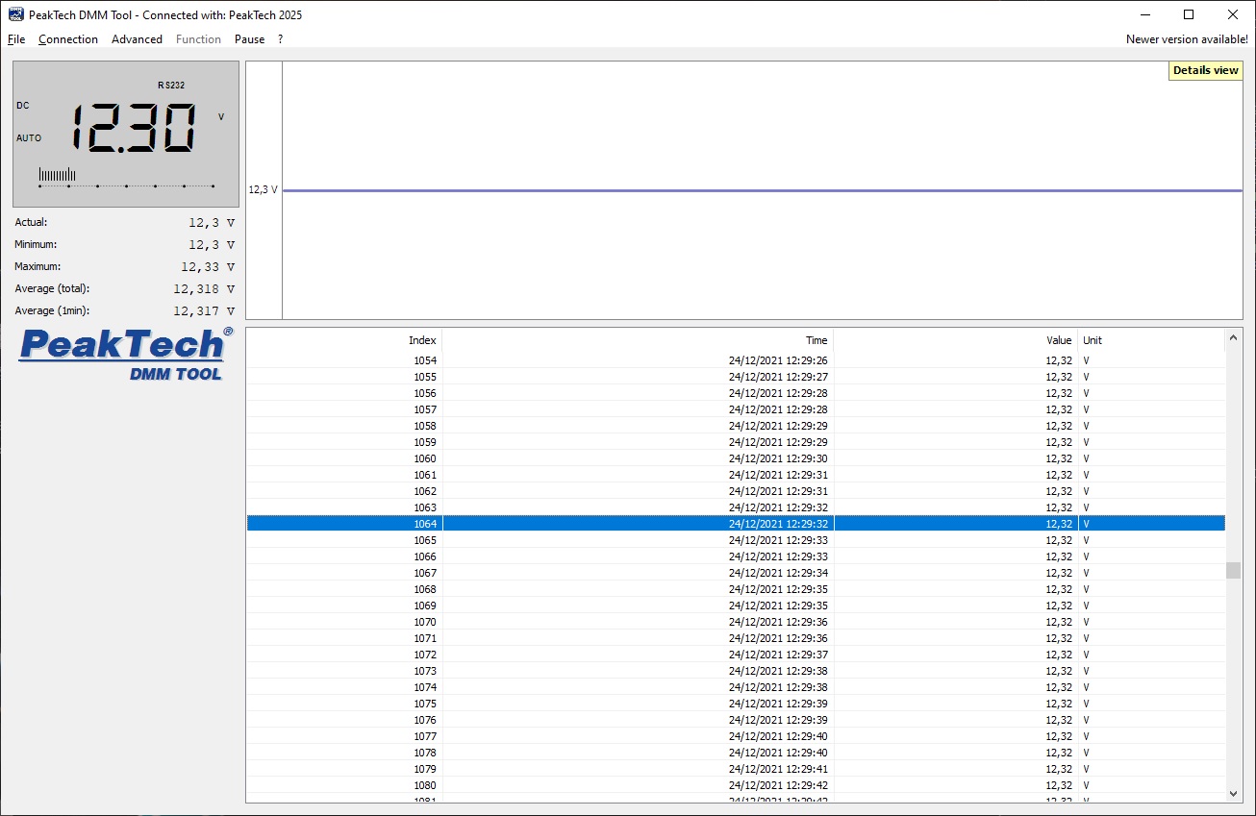Open the File menu
The height and width of the screenshot is (816, 1256).
(16, 39)
